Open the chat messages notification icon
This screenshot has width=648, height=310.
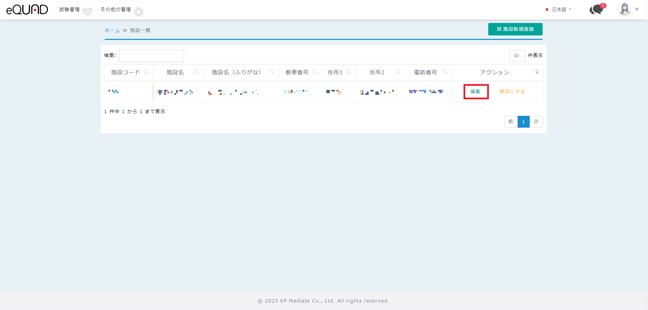(x=597, y=9)
